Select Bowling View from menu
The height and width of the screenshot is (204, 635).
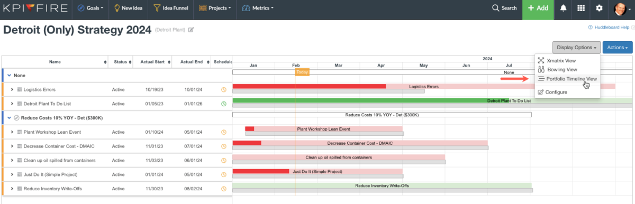tap(567, 69)
